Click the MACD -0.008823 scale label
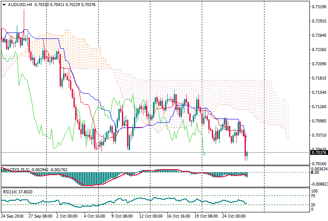This screenshot has width=328, height=221. click(x=319, y=184)
